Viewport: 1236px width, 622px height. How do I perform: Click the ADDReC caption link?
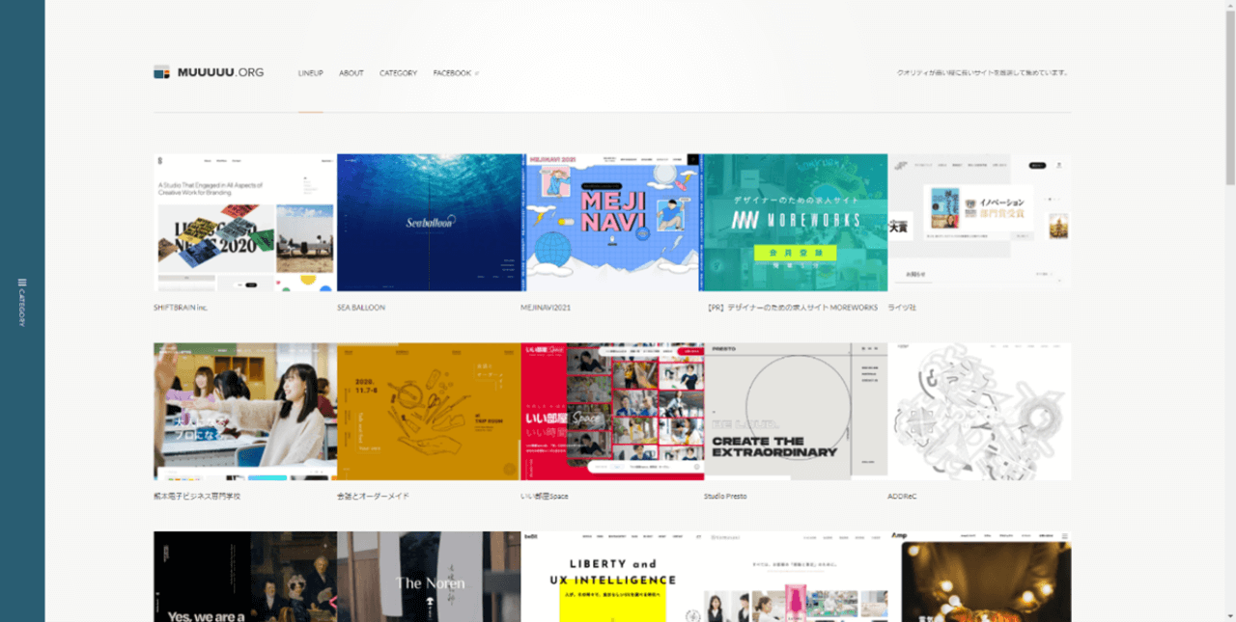pos(902,496)
